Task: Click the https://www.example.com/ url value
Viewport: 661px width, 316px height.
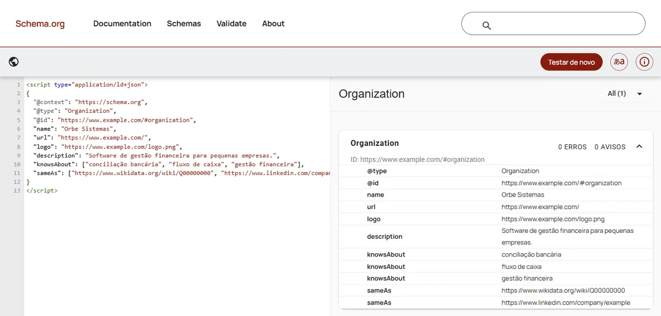Action: coord(540,207)
